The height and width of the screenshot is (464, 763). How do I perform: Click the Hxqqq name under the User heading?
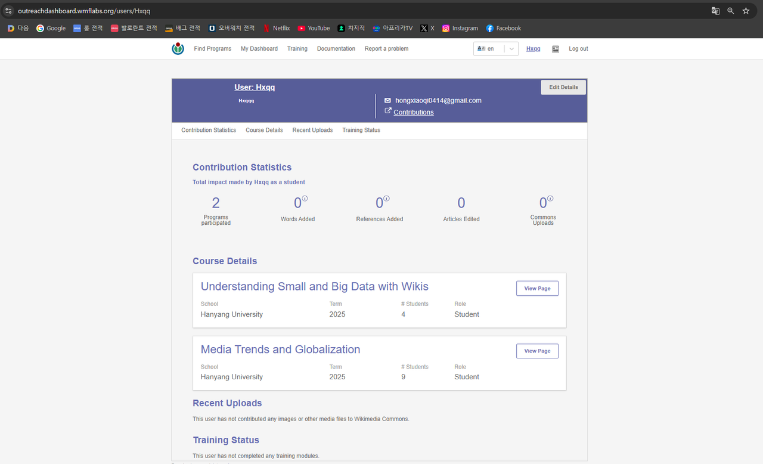tap(246, 101)
